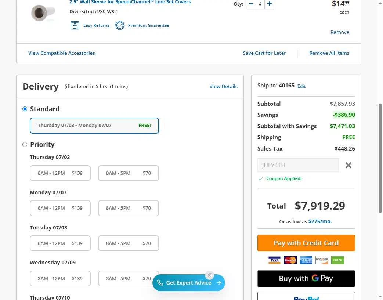Click the scrollbar down arrow

[x=380, y=297]
